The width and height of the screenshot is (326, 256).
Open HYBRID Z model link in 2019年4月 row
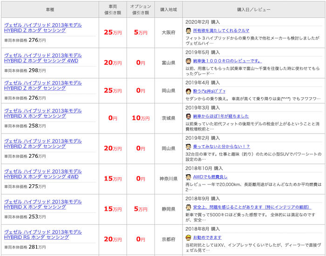[x=43, y=86]
